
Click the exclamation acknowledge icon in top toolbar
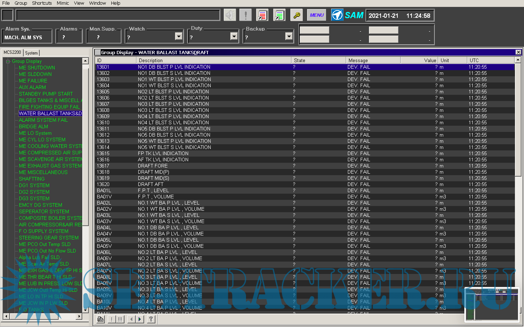click(x=246, y=15)
